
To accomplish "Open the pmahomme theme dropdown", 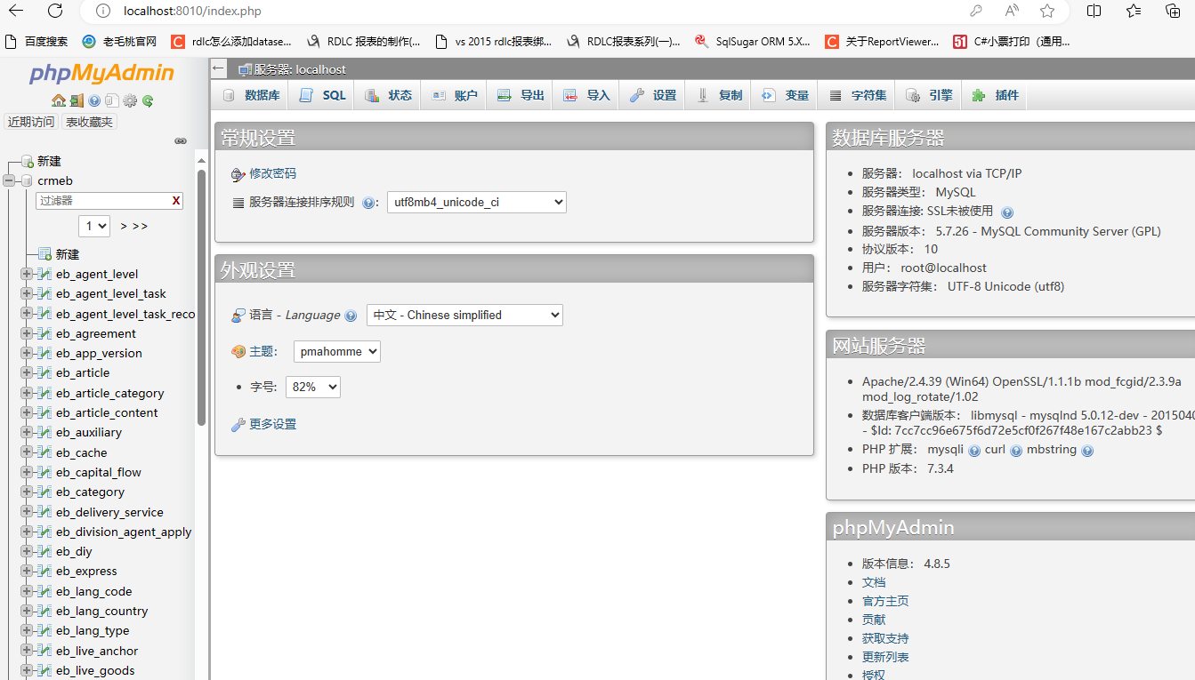I will point(337,351).
